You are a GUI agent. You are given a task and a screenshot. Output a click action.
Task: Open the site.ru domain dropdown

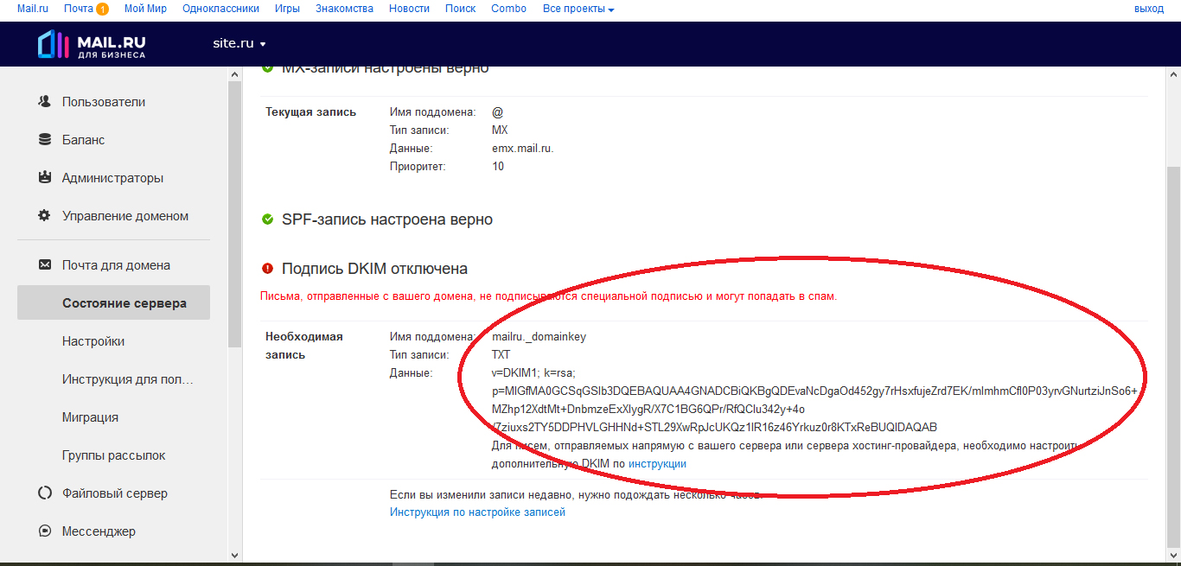239,43
